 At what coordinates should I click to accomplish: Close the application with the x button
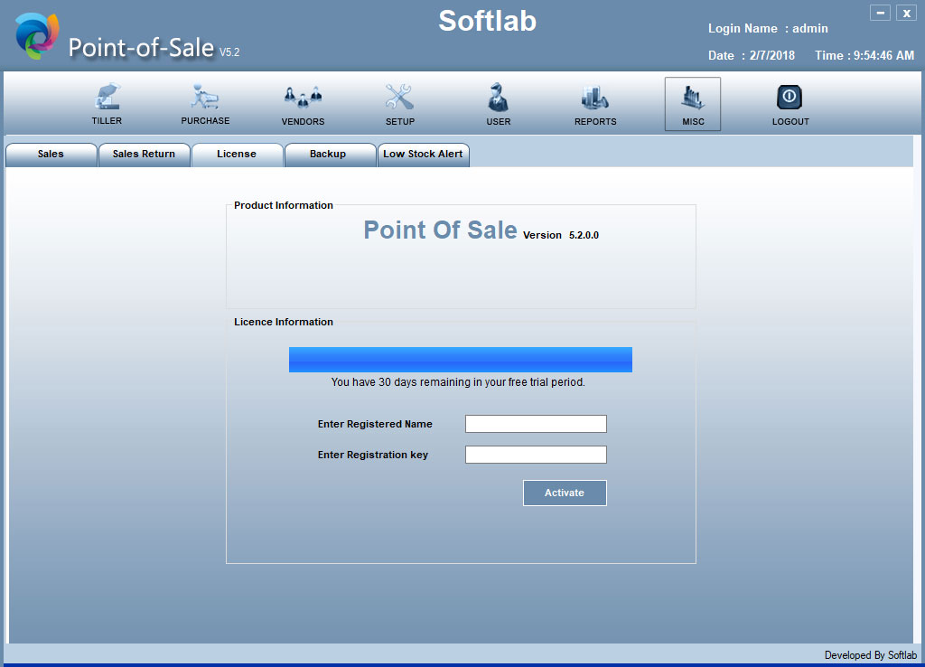tap(905, 13)
